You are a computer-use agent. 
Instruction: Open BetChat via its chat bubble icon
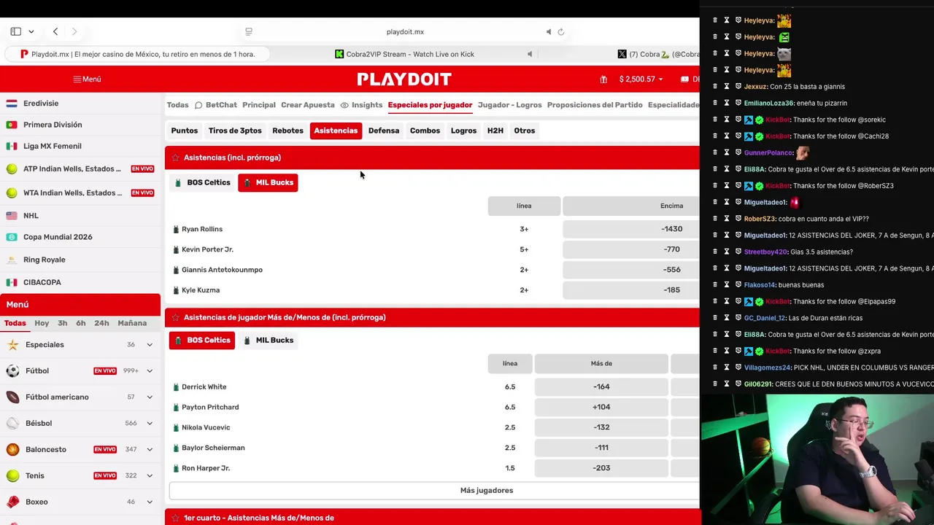(198, 105)
